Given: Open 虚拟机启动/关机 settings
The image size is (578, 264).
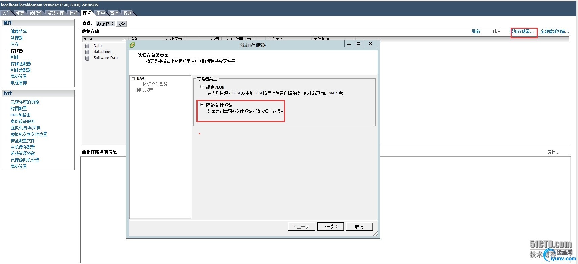Looking at the screenshot, I should click(x=25, y=128).
